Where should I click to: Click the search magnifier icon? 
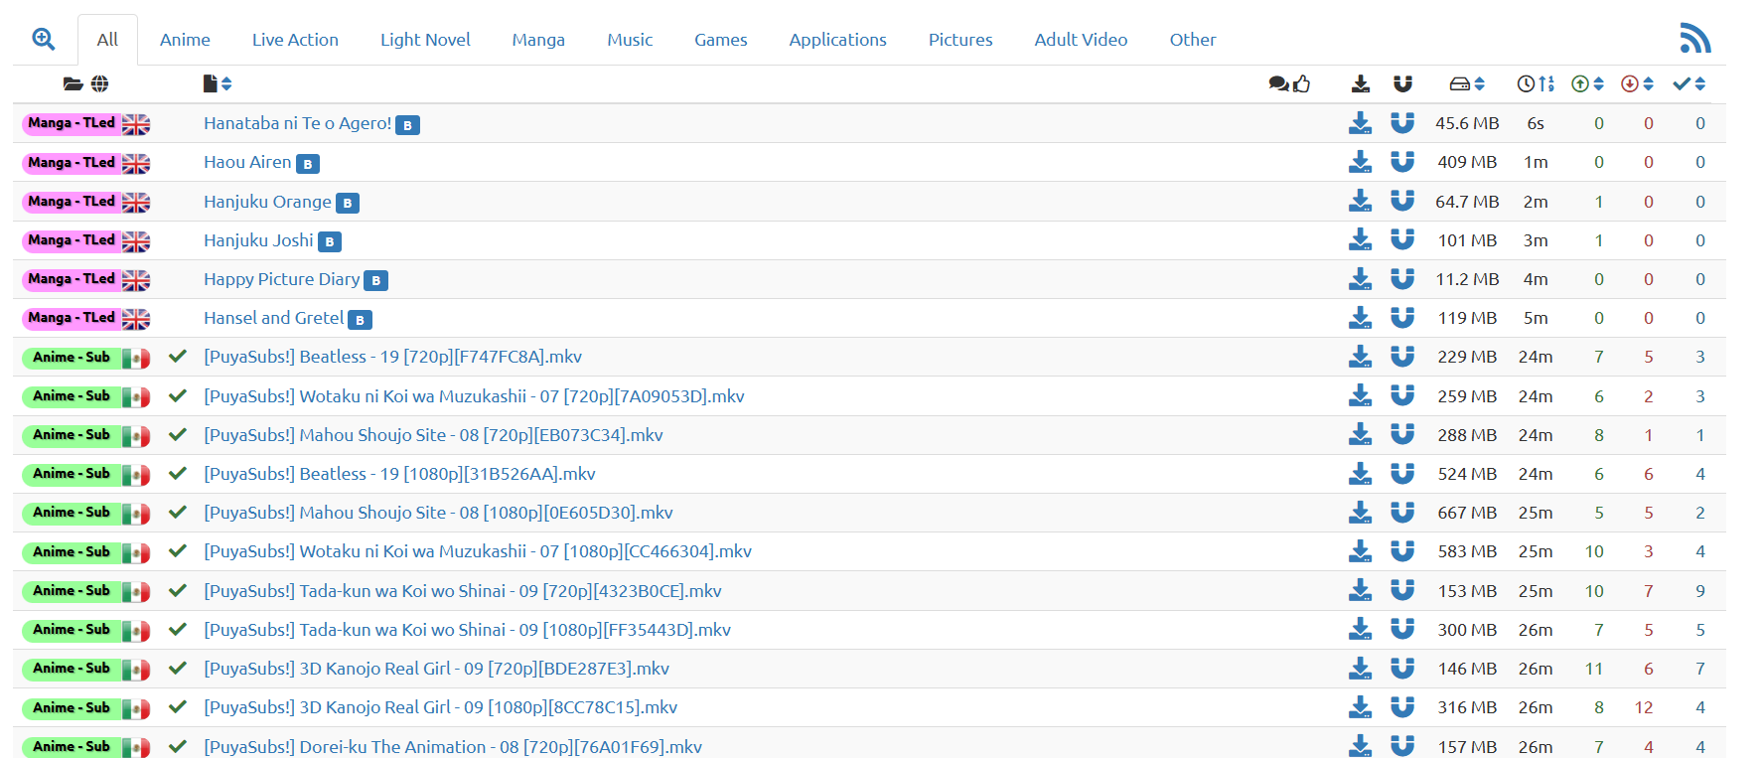pos(43,39)
